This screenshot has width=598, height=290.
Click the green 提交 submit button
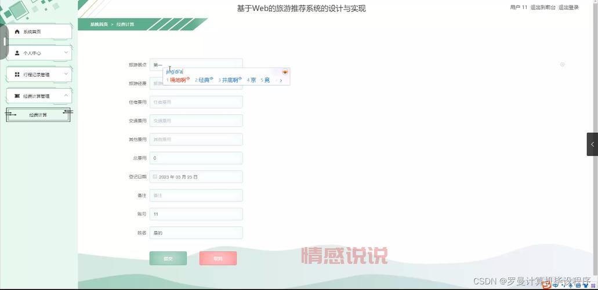click(168, 258)
